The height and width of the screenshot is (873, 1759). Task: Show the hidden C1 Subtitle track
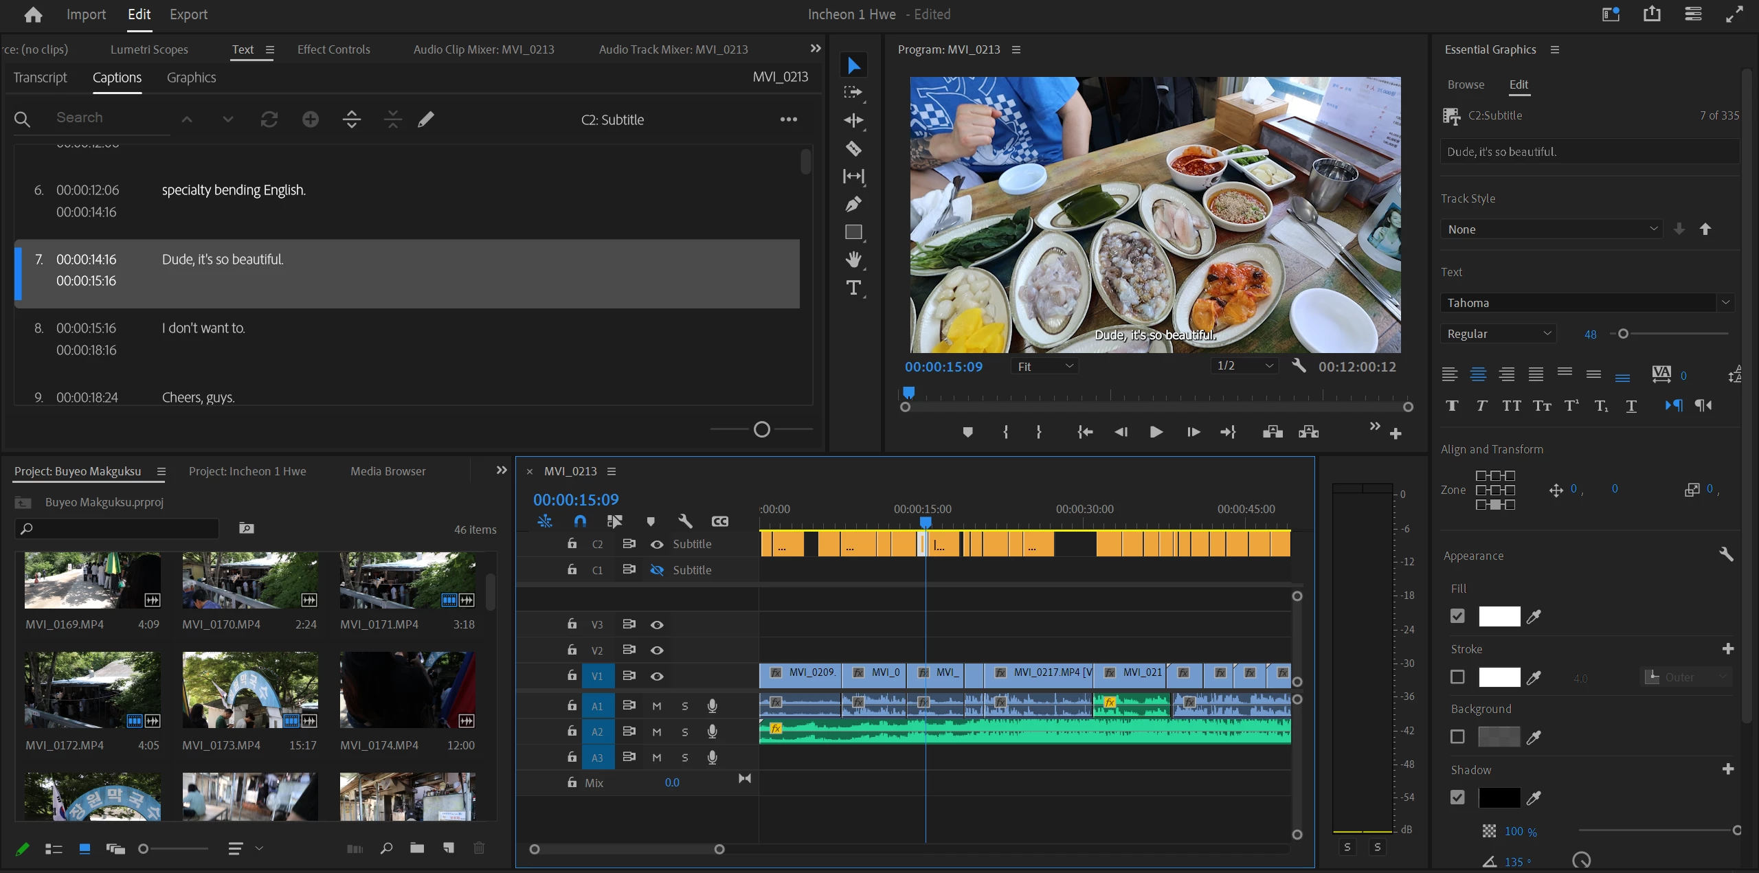[x=657, y=570]
